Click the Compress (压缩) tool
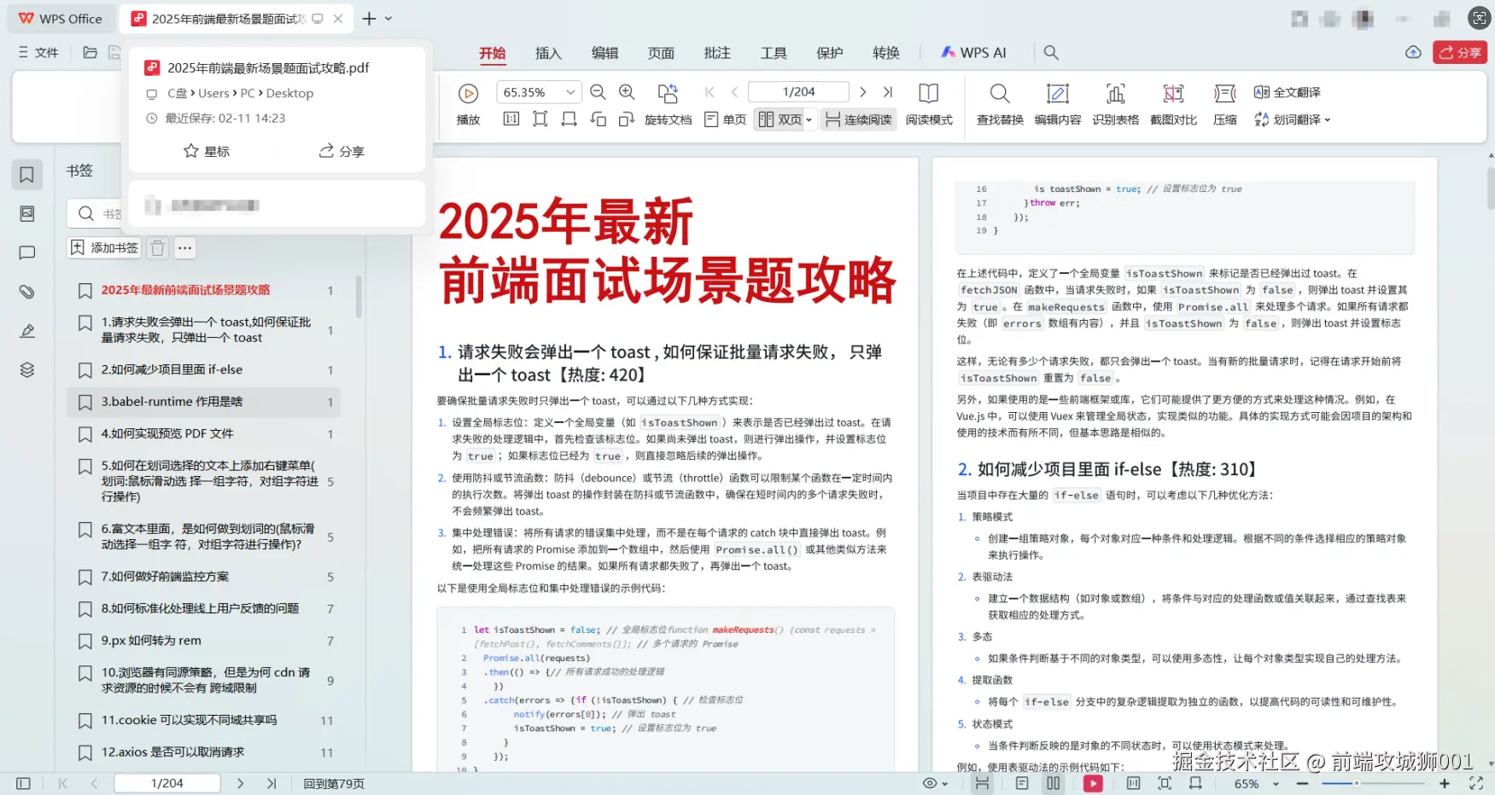 click(1225, 104)
